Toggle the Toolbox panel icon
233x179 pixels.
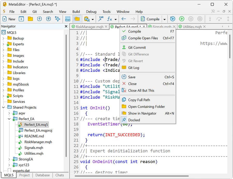[x=68, y=19]
